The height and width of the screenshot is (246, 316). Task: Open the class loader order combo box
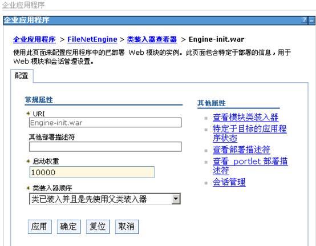pos(105,199)
